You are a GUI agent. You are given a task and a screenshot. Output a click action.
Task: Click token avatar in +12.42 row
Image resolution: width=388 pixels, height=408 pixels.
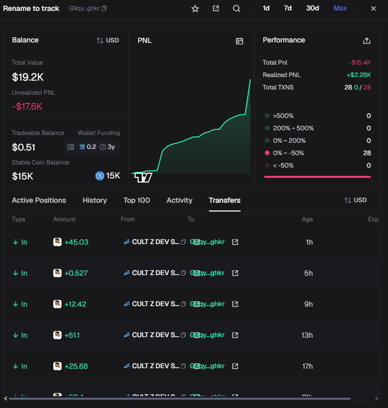click(57, 304)
